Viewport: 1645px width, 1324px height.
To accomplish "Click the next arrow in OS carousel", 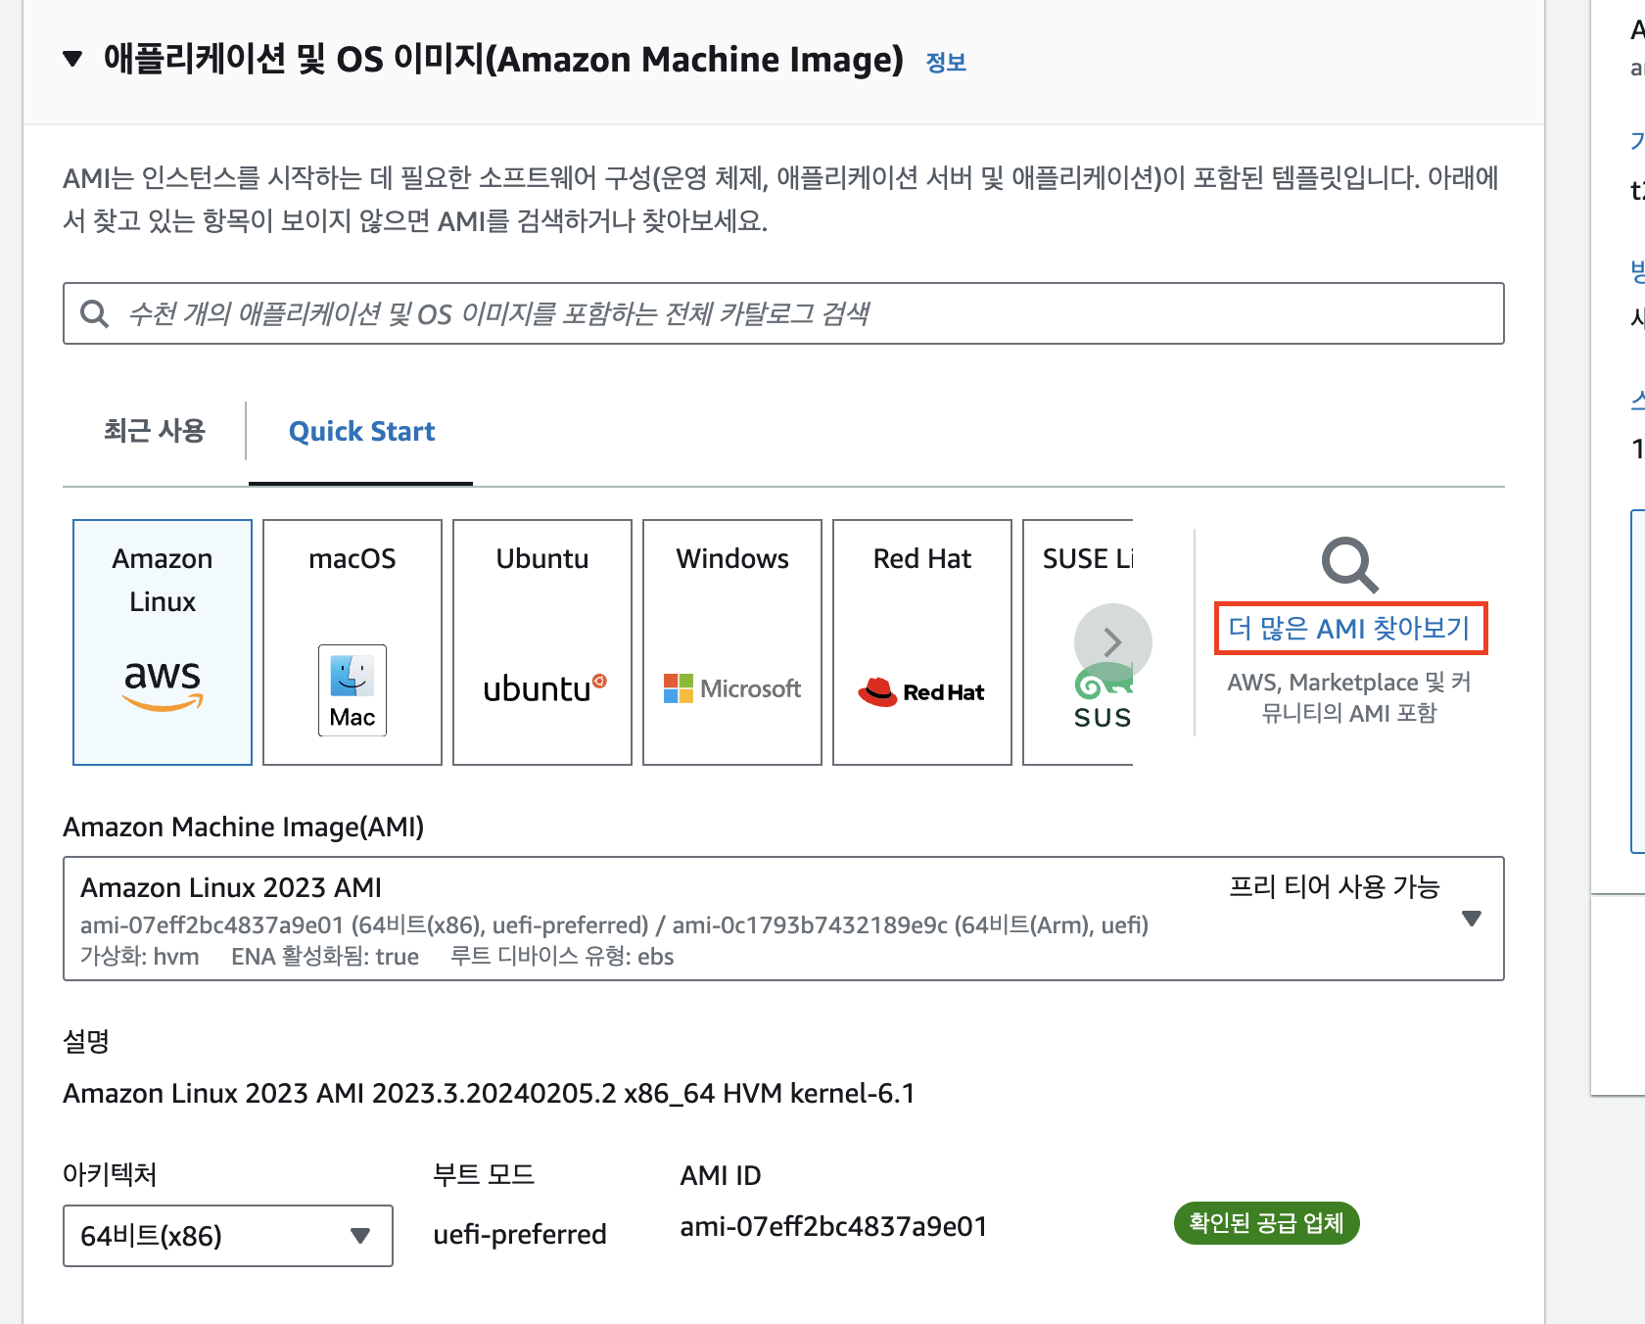I will (x=1112, y=642).
